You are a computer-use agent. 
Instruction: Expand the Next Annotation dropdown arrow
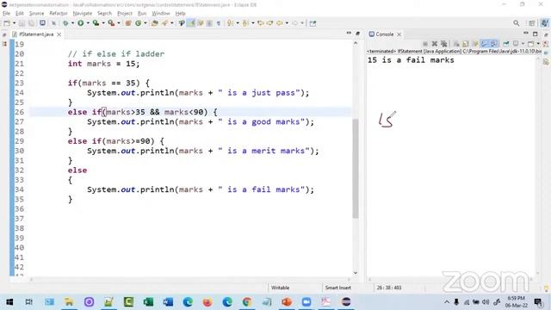pyautogui.click(x=238, y=23)
